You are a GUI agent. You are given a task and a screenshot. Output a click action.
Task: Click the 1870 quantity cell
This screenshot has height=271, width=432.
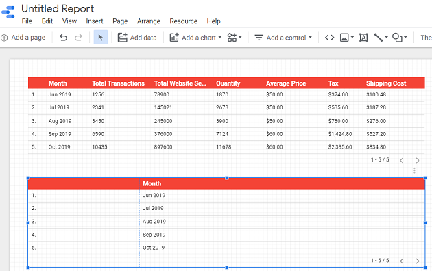pyautogui.click(x=222, y=94)
